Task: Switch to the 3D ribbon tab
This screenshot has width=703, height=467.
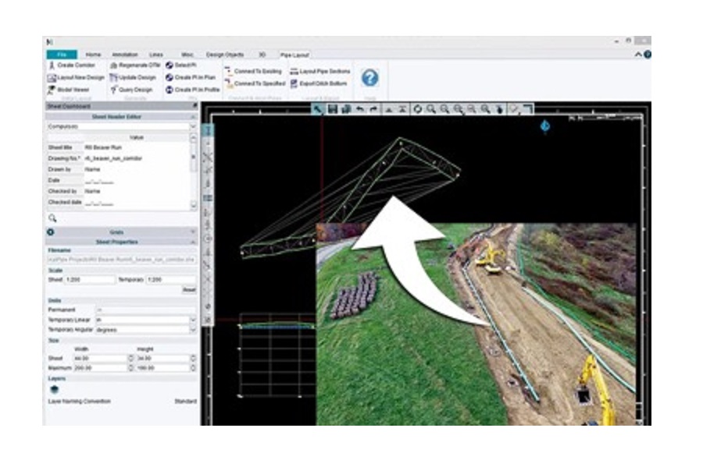Action: (262, 55)
